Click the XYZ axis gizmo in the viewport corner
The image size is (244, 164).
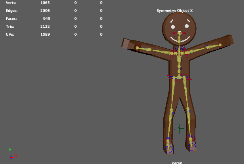coord(12,154)
